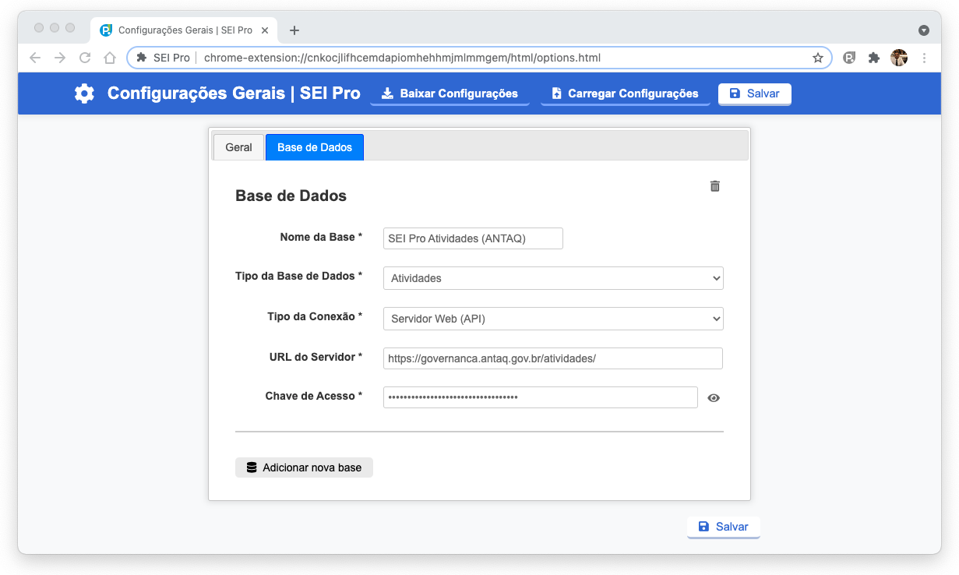Select the Base de Dados tab

coord(315,147)
